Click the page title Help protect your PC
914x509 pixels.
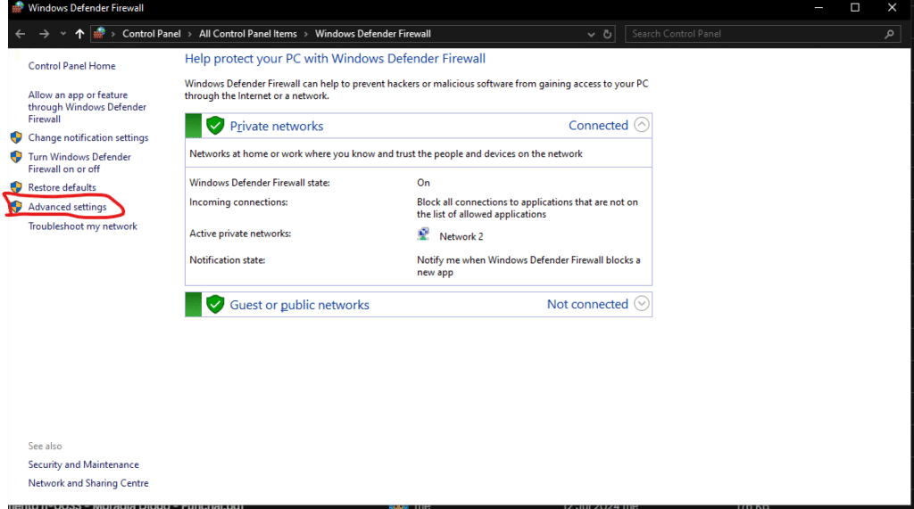coord(335,59)
